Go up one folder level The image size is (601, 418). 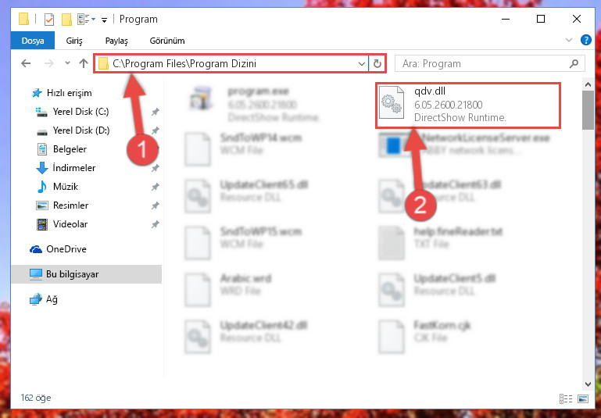pyautogui.click(x=84, y=63)
